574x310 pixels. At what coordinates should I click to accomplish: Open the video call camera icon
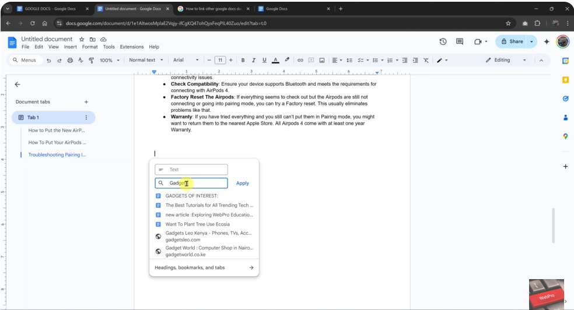coord(478,42)
